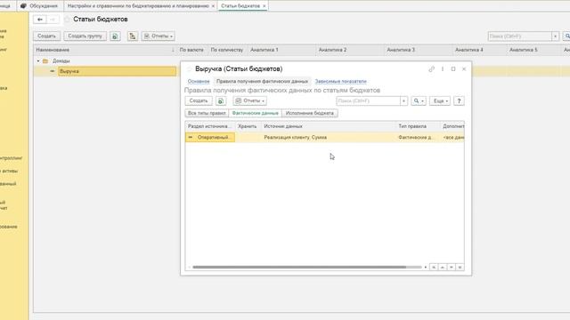The image size is (570, 320).
Task: Go forward with the right arrow button
Action: (53, 20)
